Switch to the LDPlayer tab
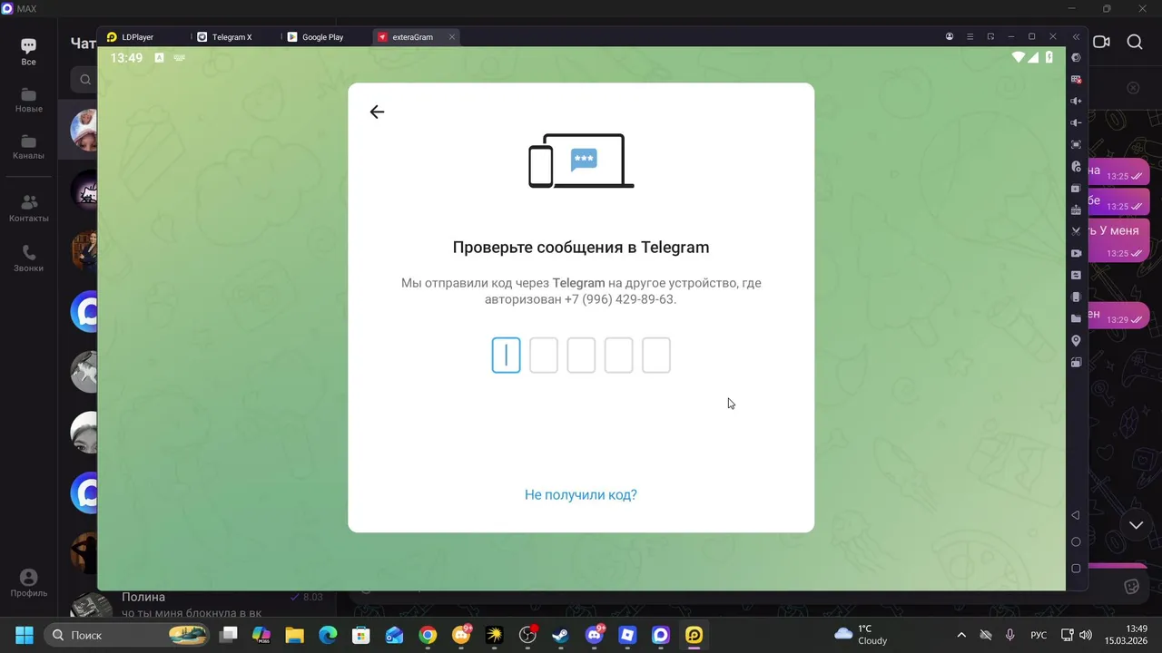1162x653 pixels. point(137,37)
